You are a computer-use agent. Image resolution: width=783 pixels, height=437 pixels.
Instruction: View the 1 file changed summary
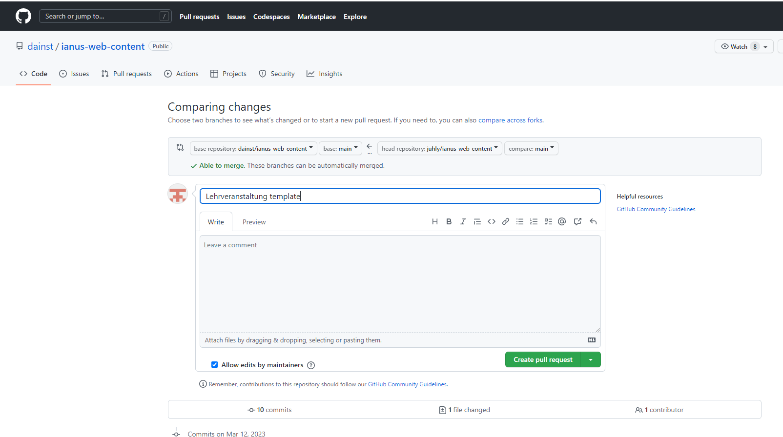465,410
